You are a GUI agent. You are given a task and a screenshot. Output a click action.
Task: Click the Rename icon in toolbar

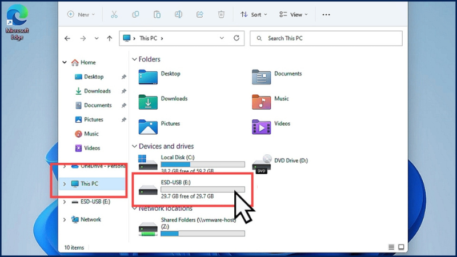tap(178, 14)
